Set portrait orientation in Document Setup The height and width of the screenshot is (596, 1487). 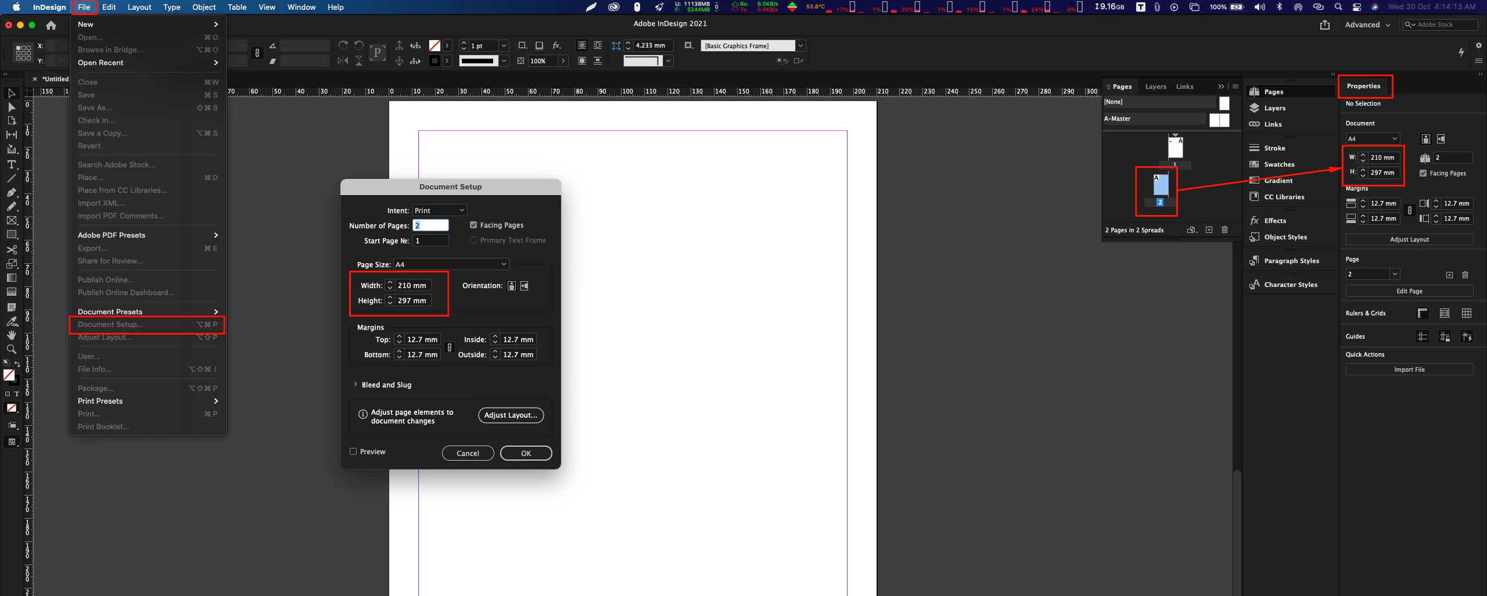[512, 286]
